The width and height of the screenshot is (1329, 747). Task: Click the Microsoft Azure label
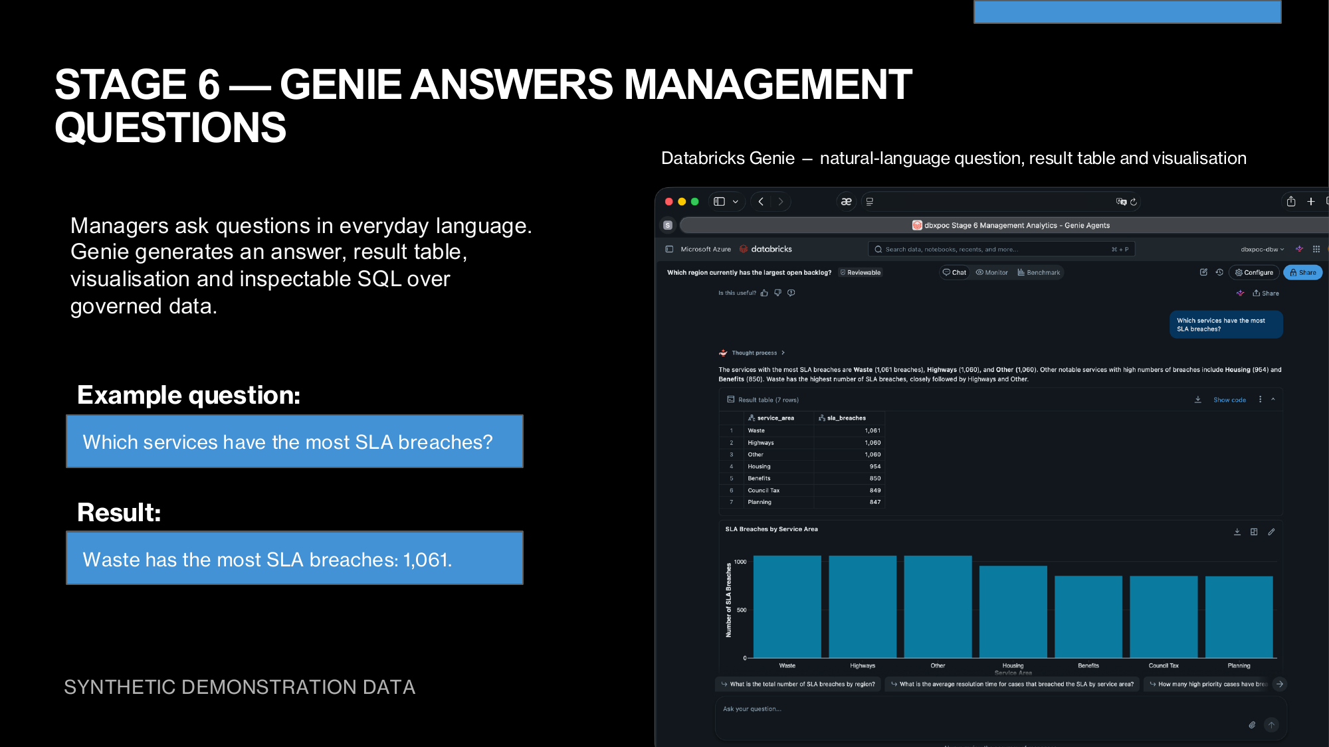click(706, 249)
